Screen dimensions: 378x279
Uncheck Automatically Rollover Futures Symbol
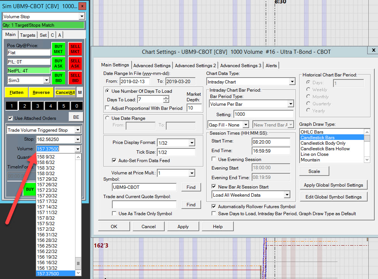(214, 207)
